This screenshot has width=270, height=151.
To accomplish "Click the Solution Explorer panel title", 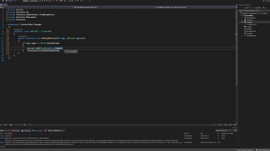I will [245, 5].
